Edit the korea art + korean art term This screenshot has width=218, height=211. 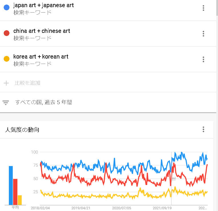point(41,57)
